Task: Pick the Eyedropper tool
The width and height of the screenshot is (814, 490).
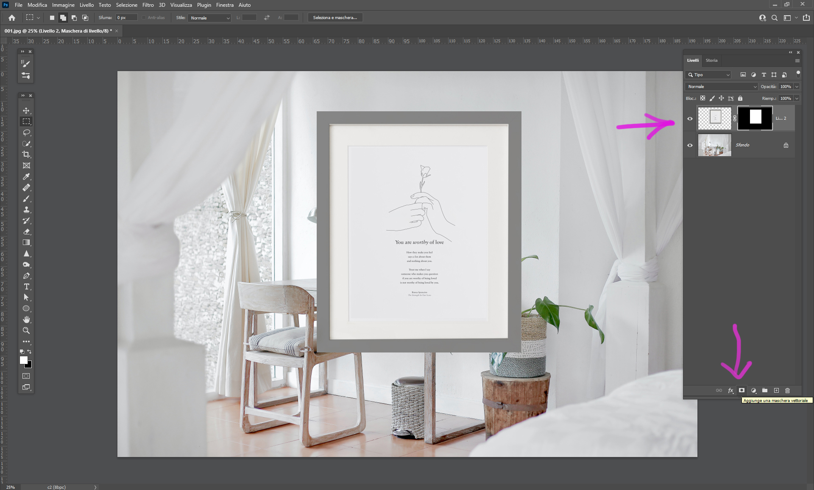Action: tap(26, 176)
